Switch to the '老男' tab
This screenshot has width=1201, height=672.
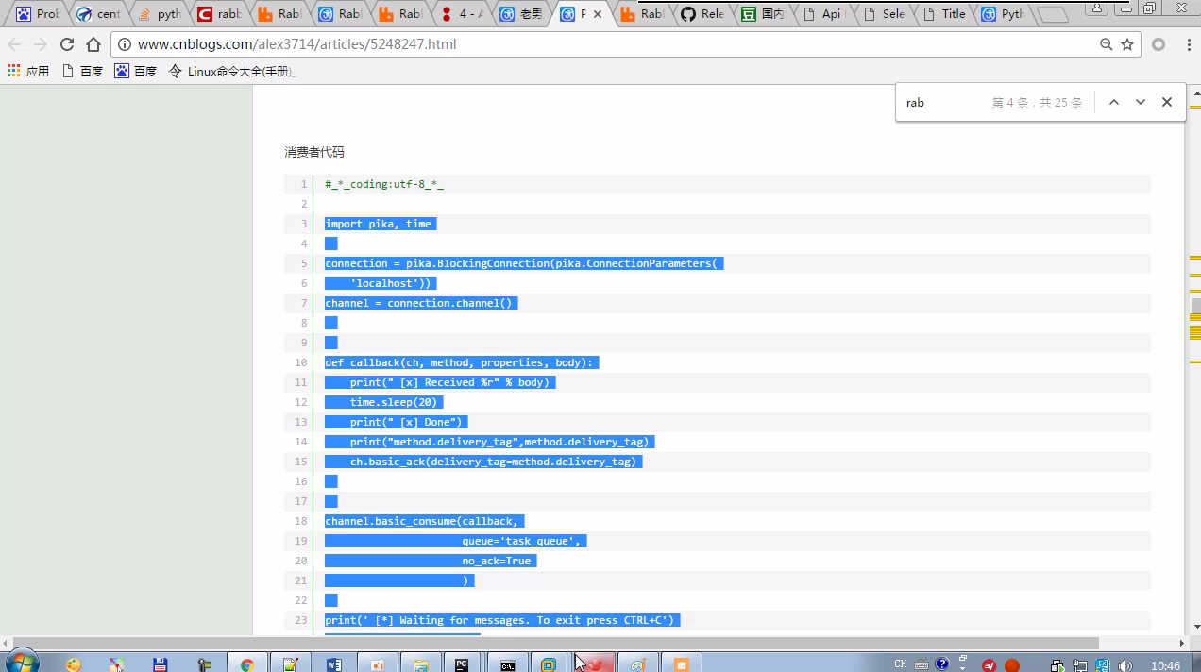pos(521,14)
